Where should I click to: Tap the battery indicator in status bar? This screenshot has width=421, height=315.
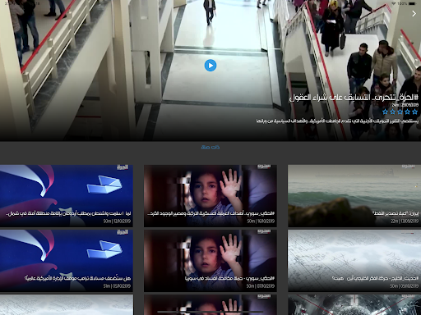click(x=413, y=3)
